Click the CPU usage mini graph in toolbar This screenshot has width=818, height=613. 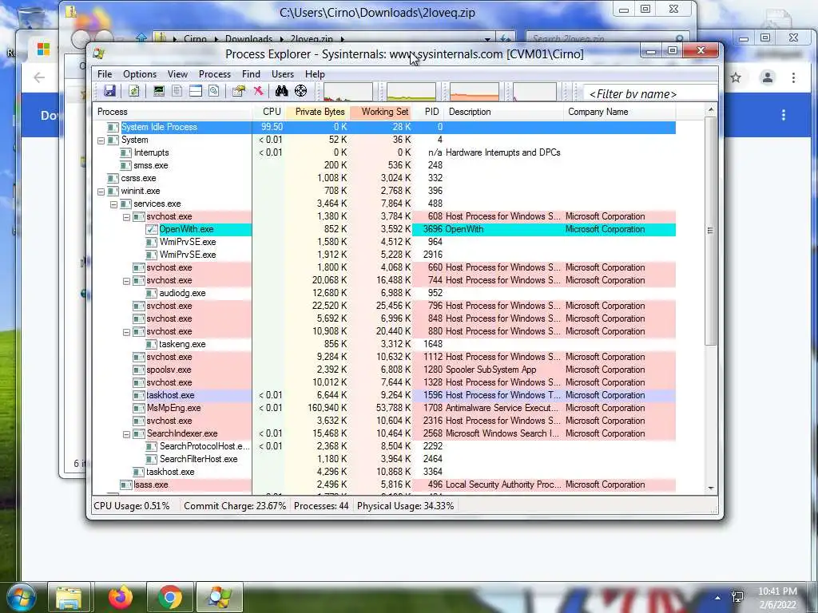(348, 92)
